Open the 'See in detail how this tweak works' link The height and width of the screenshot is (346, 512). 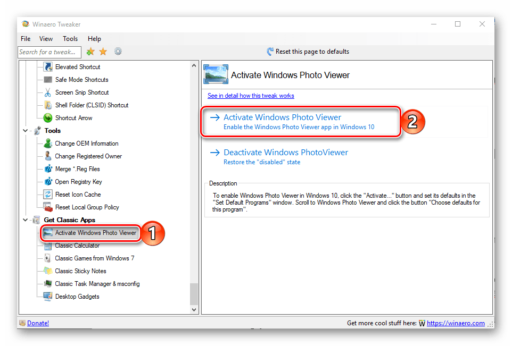point(251,96)
